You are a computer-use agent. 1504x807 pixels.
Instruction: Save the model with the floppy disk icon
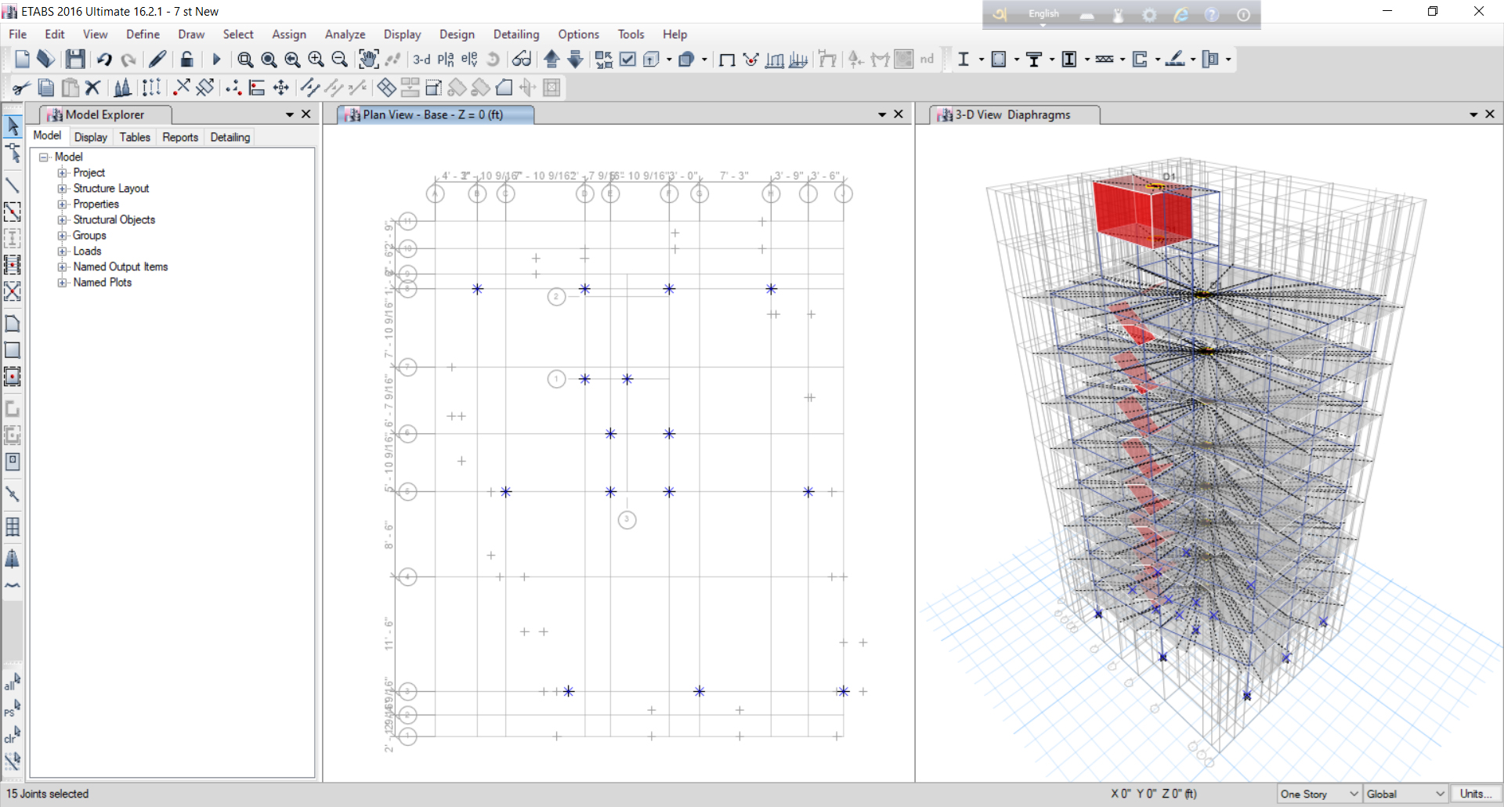pos(75,60)
